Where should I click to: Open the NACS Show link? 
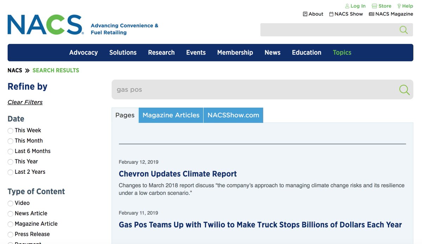pos(349,14)
